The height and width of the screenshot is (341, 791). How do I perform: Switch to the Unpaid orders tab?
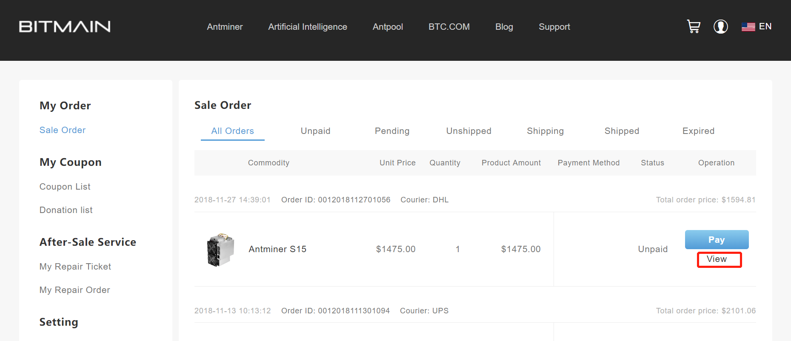(315, 131)
